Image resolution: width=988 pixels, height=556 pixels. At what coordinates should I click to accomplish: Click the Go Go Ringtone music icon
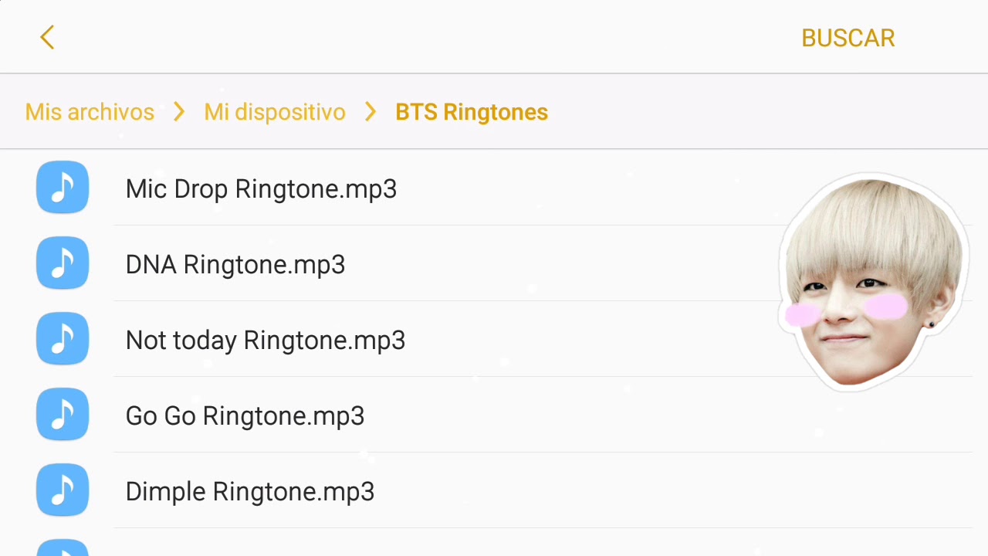pos(63,415)
